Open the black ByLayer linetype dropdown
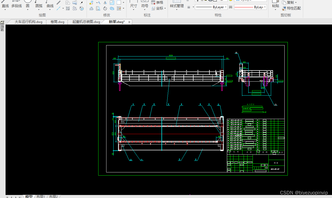The width and height of the screenshot is (332, 198). coord(211,7)
